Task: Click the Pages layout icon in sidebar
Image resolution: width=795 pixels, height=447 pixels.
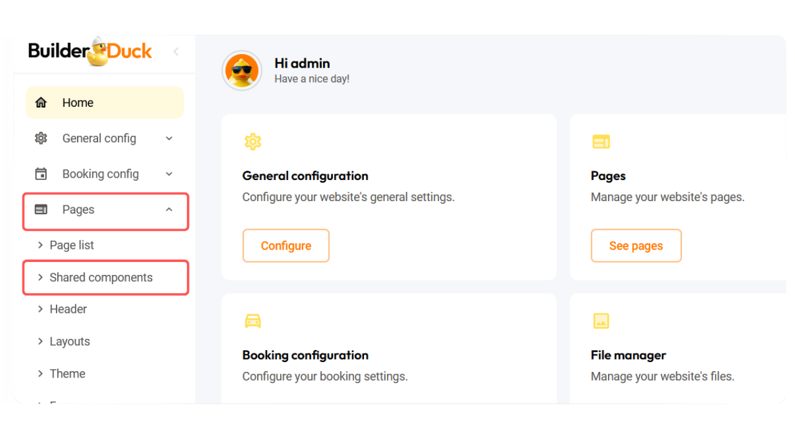Action: [41, 210]
